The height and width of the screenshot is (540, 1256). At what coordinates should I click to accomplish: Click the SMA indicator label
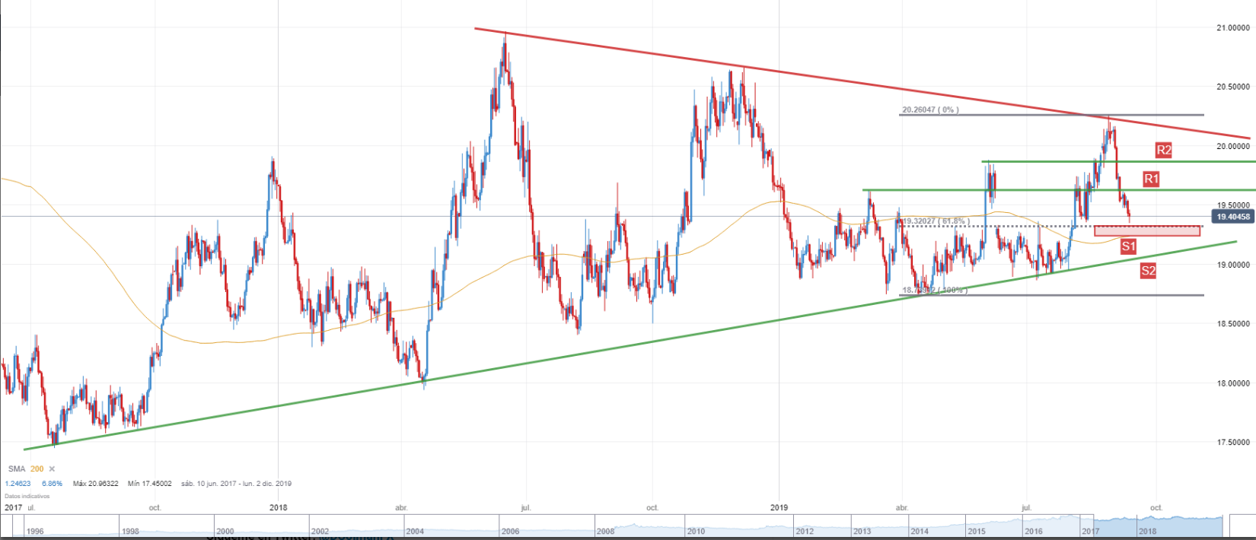(x=17, y=469)
